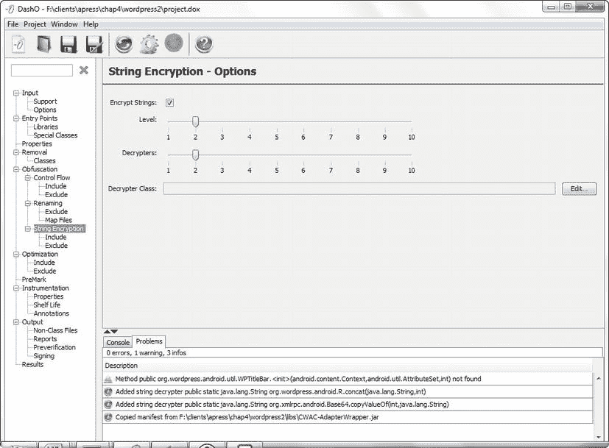
Task: Collapse the Output tree node
Action: tap(16, 322)
